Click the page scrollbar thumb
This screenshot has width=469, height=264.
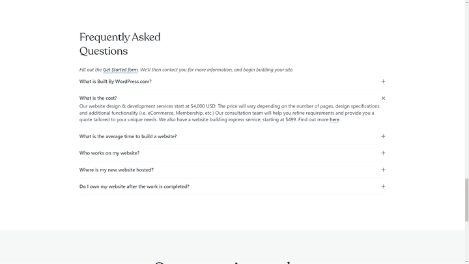[466, 199]
